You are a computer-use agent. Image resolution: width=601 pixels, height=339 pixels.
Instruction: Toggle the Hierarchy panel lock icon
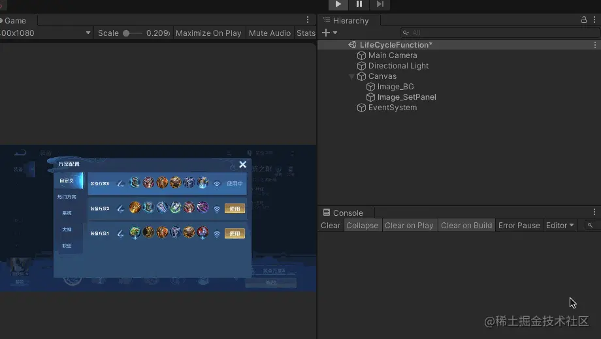[x=584, y=20]
